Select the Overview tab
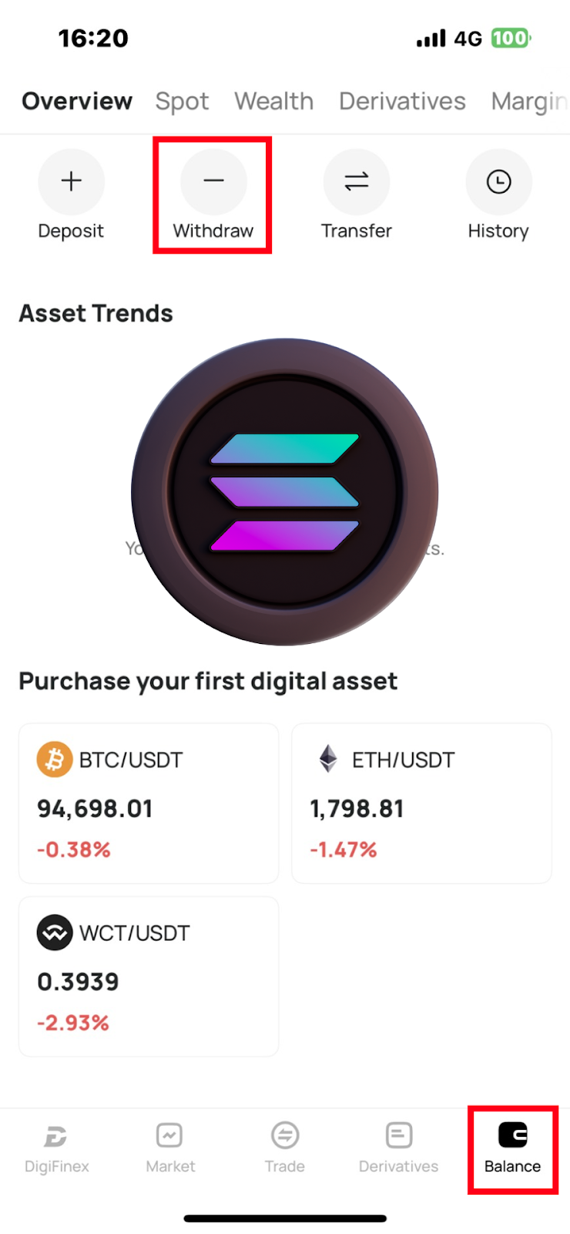Viewport: 570px width, 1234px height. 77,101
